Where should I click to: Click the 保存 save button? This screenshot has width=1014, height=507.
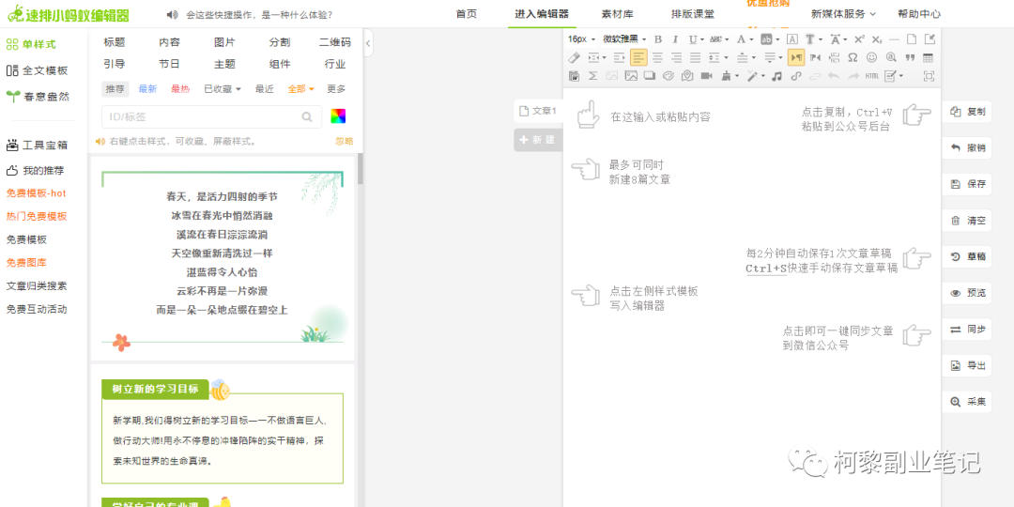click(968, 184)
